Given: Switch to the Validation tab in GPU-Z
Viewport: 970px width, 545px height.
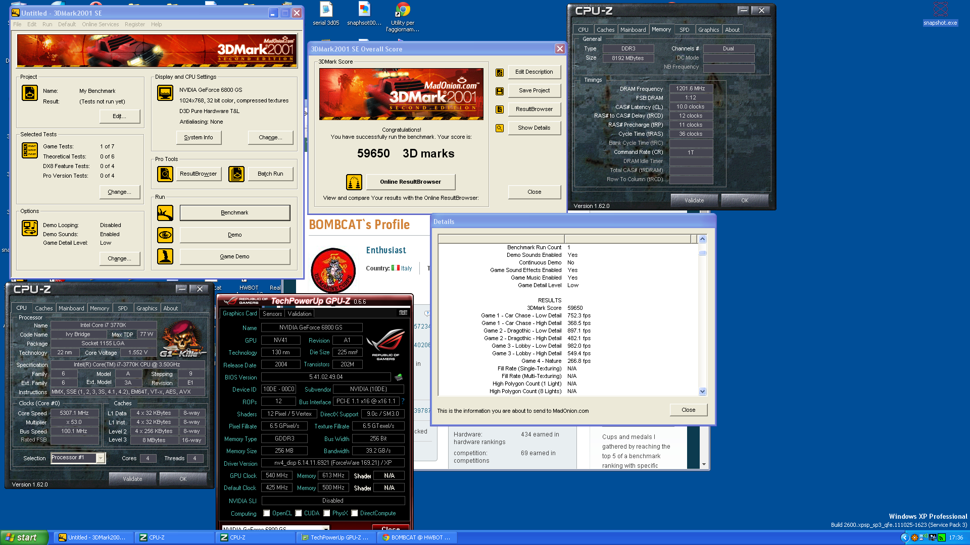Looking at the screenshot, I should [300, 314].
